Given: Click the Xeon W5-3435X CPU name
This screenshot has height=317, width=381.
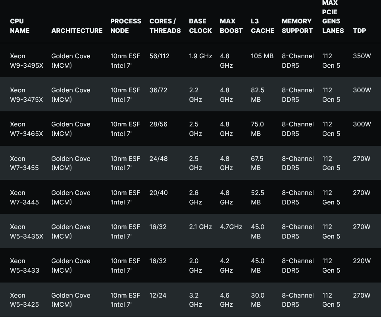Looking at the screenshot, I should pyautogui.click(x=27, y=231).
